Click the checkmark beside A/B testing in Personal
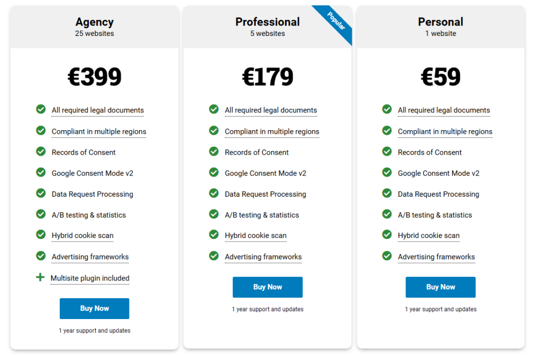 (x=387, y=214)
